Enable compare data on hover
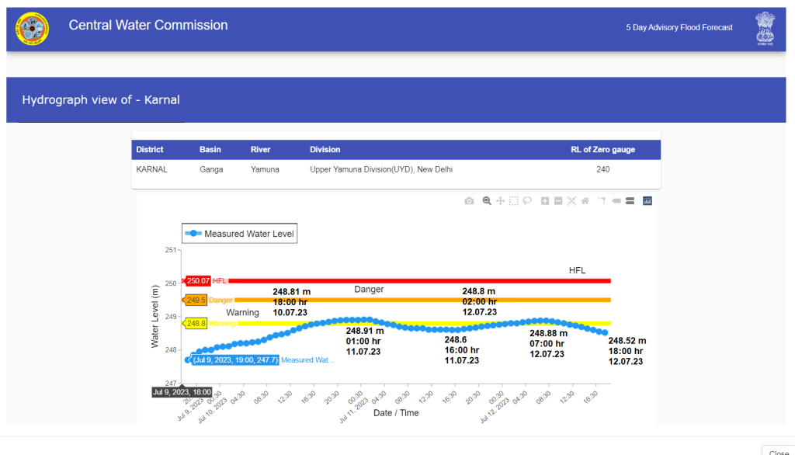 tap(630, 201)
